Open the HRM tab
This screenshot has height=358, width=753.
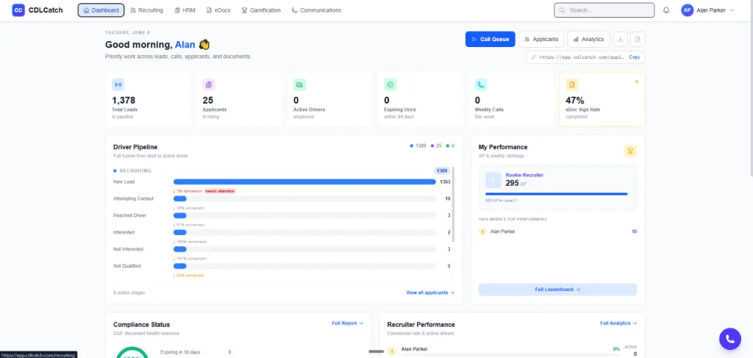tap(185, 10)
